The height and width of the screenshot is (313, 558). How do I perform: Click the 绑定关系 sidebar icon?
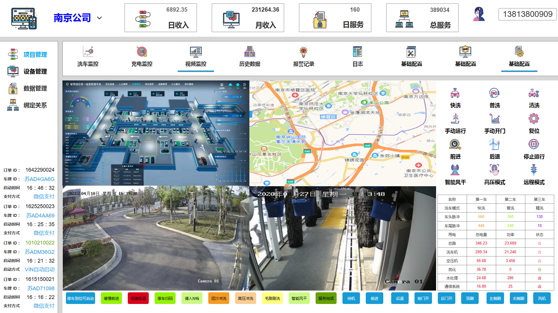click(13, 105)
